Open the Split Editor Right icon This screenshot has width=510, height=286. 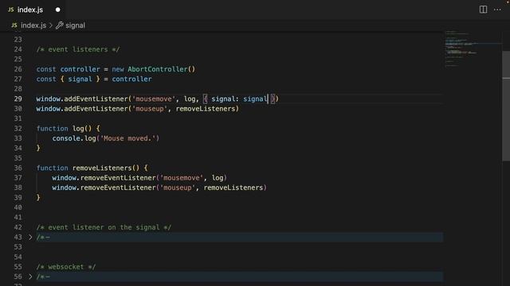coord(484,10)
